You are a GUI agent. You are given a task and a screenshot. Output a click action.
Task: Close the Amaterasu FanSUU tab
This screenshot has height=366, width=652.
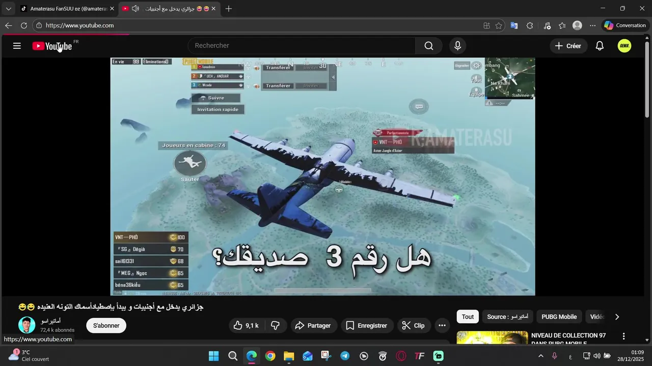(112, 9)
